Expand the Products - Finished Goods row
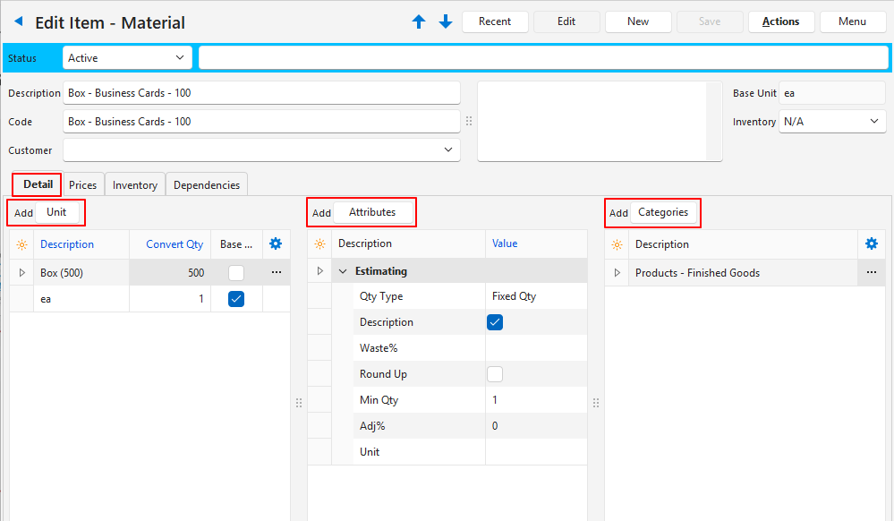Screen dimensions: 894x521 pyautogui.click(x=617, y=273)
